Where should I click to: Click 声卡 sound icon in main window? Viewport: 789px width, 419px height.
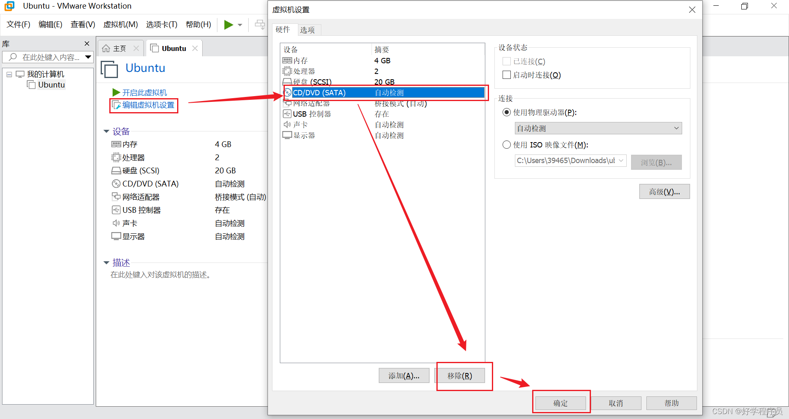coord(116,223)
